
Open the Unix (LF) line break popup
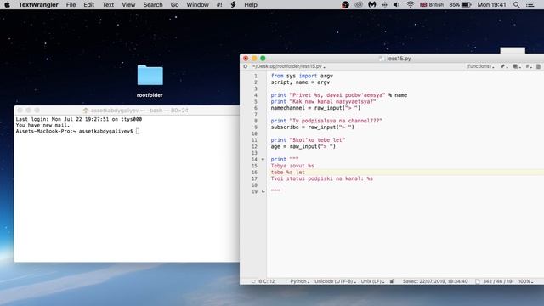[x=372, y=281]
